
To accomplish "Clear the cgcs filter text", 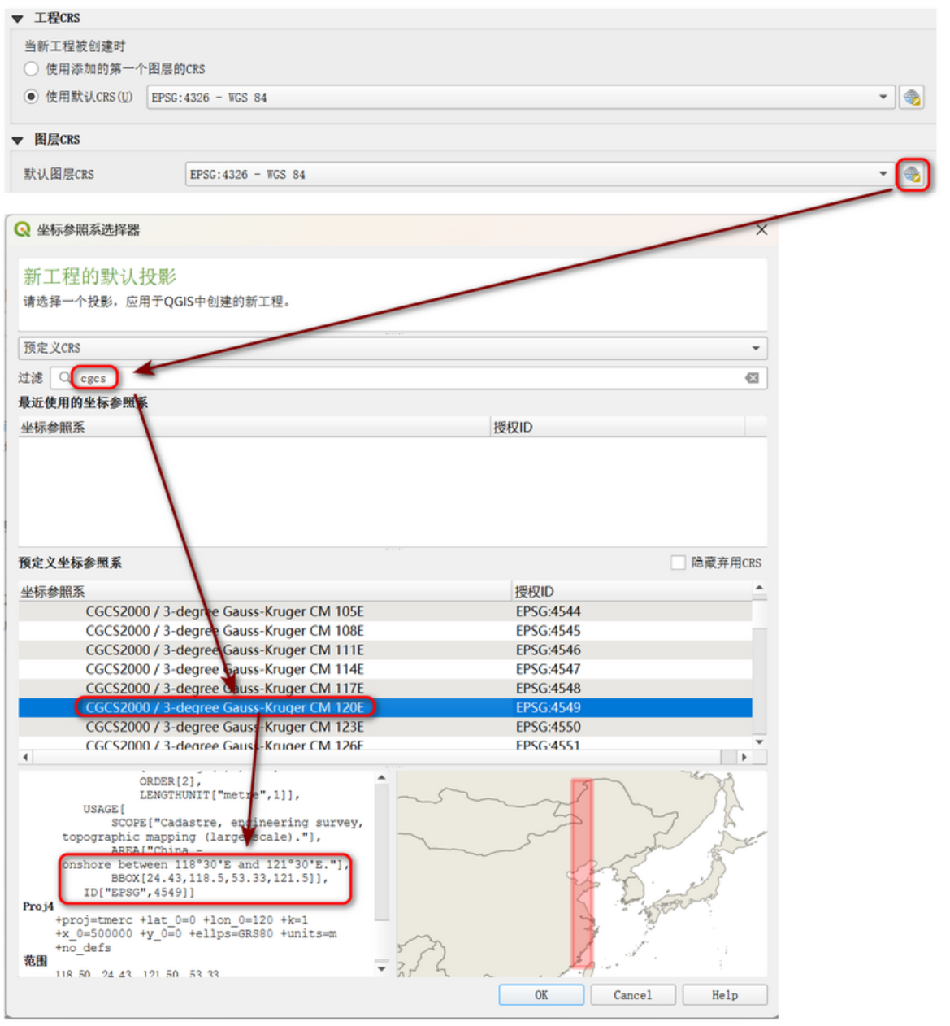I will tap(753, 378).
